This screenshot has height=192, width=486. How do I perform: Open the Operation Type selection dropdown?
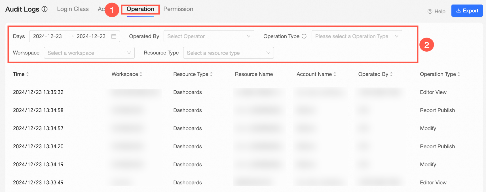[357, 36]
